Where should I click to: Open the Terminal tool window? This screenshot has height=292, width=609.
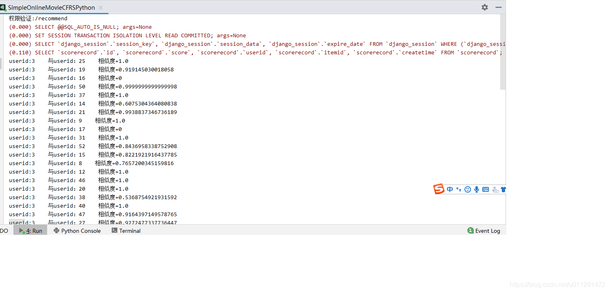pos(126,230)
